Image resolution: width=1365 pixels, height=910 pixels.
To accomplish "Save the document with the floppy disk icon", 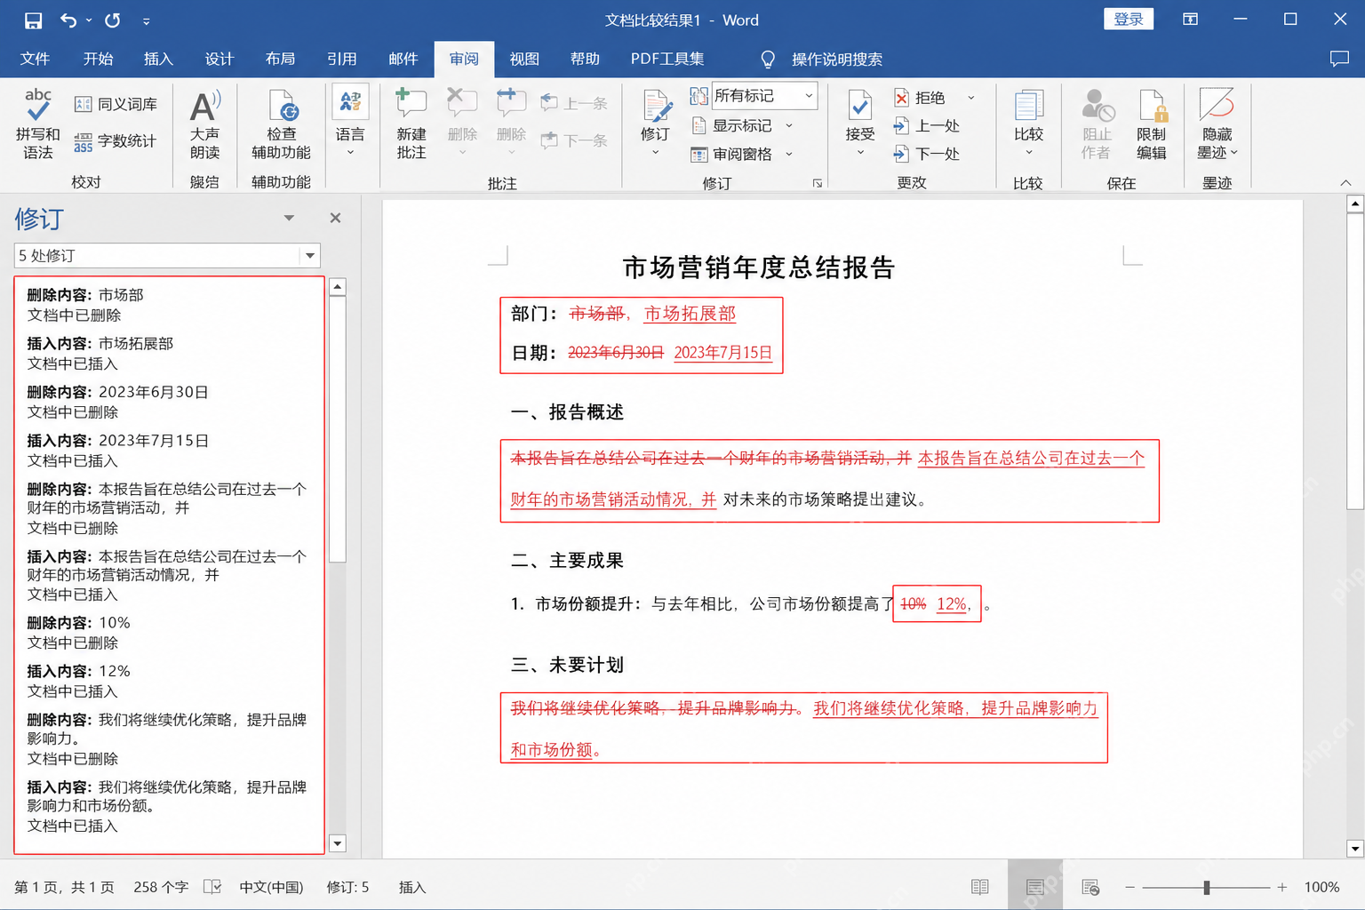I will point(33,20).
